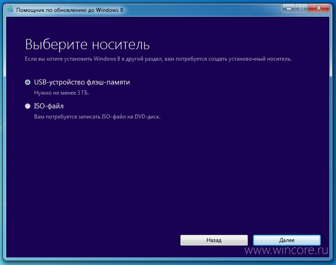Click the 'ISO-файл' label text
Screen dimensions: 336x265
click(x=49, y=106)
